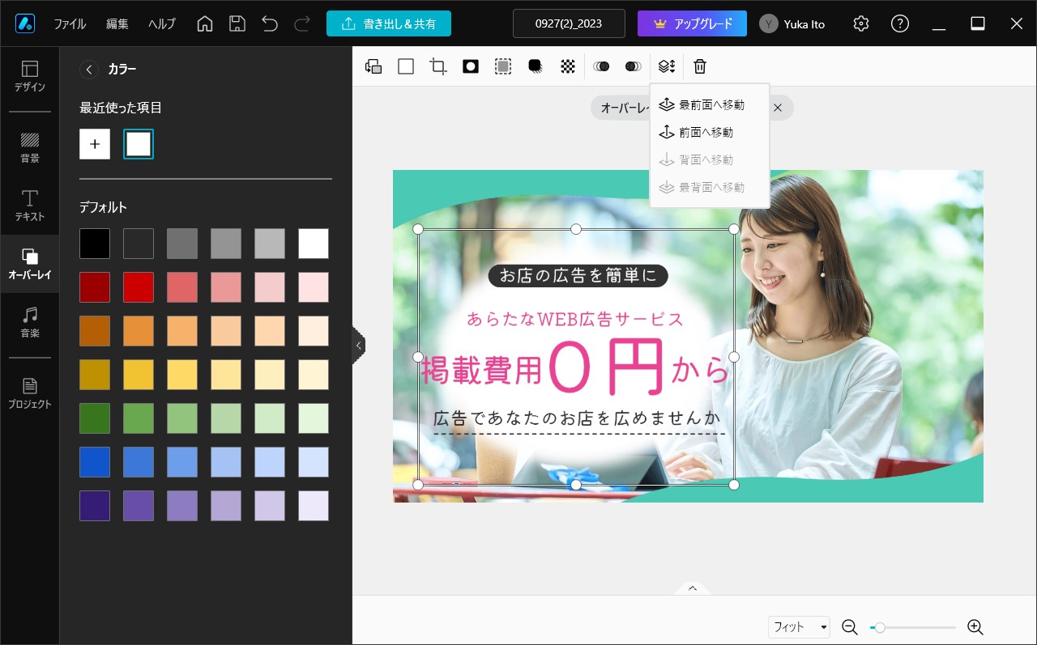The height and width of the screenshot is (645, 1037).
Task: Open the checkerboard transparency tool
Action: point(568,66)
